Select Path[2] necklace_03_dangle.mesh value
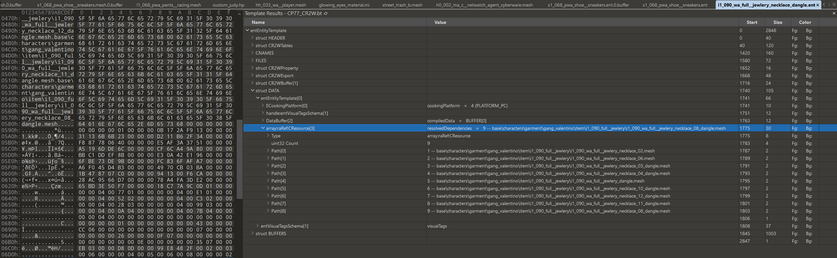The image size is (837, 258). pos(549,166)
